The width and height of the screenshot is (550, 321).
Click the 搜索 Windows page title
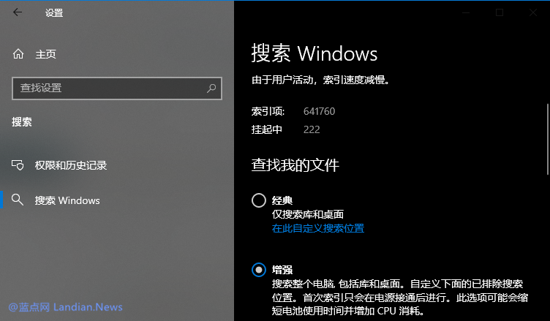(x=314, y=53)
